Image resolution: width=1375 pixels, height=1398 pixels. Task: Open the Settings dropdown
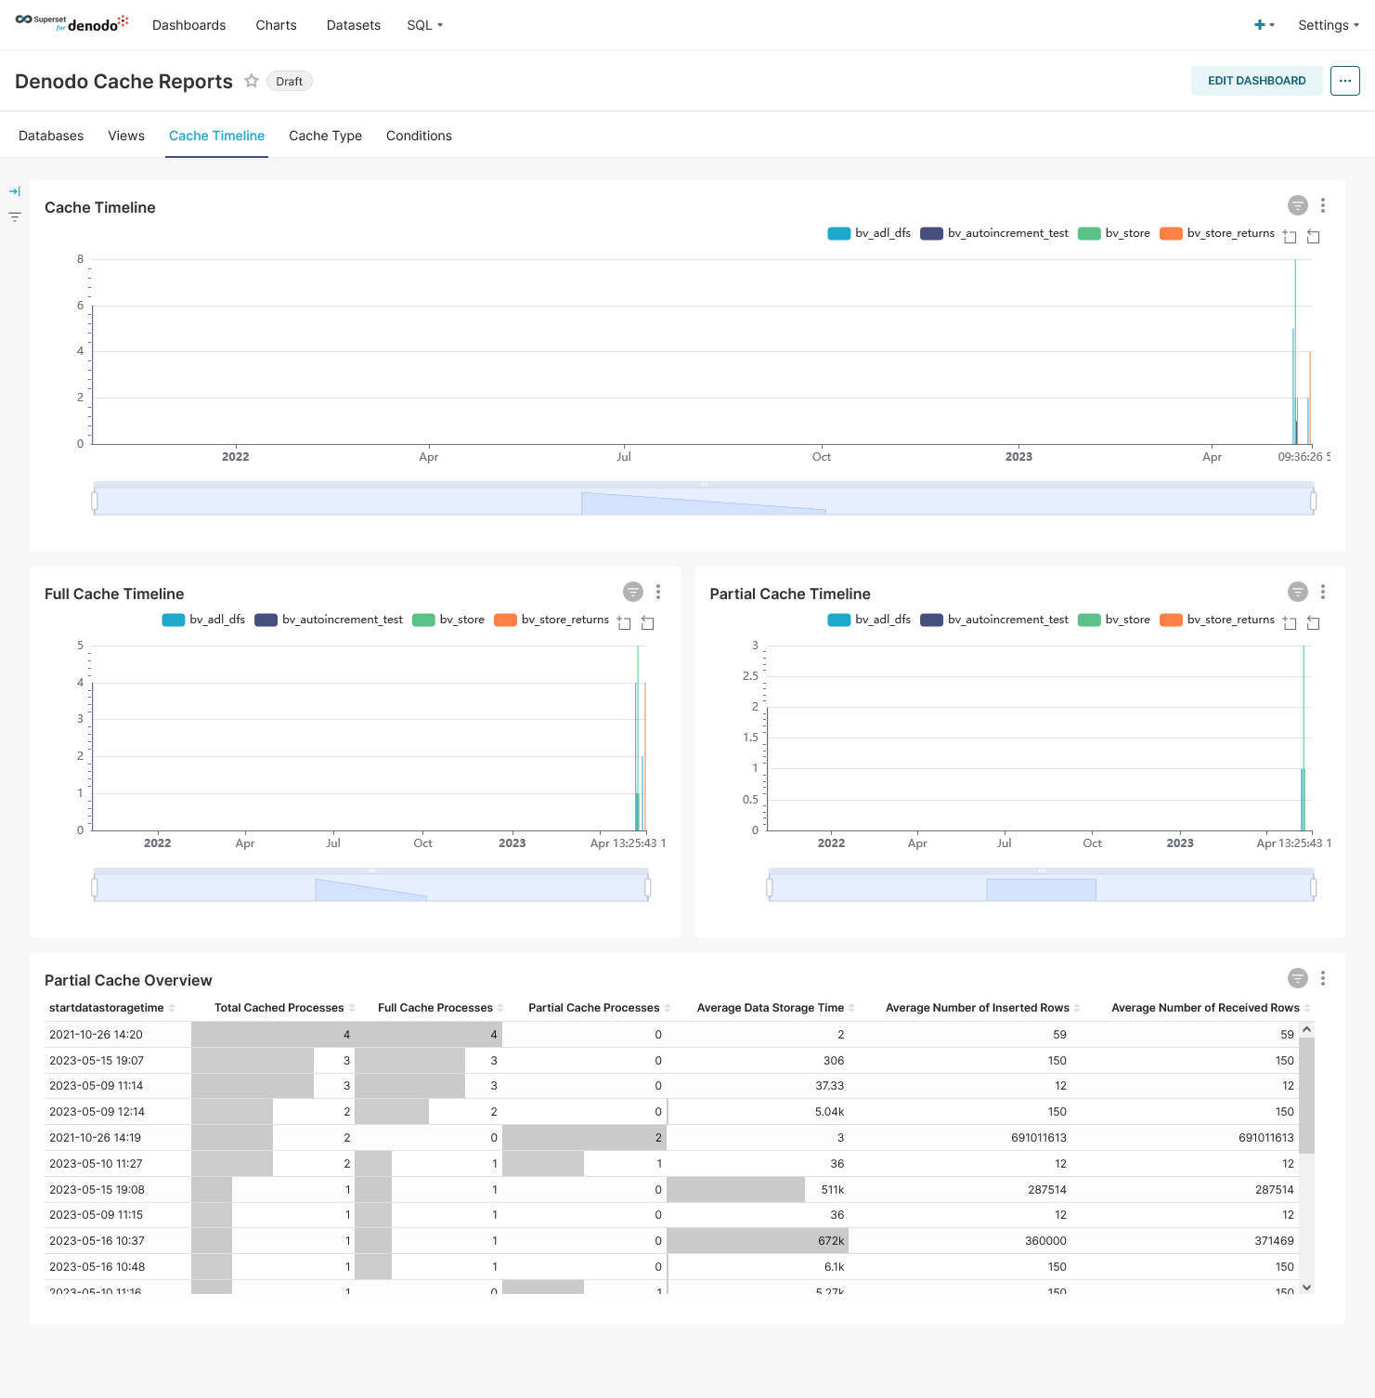point(1329,25)
